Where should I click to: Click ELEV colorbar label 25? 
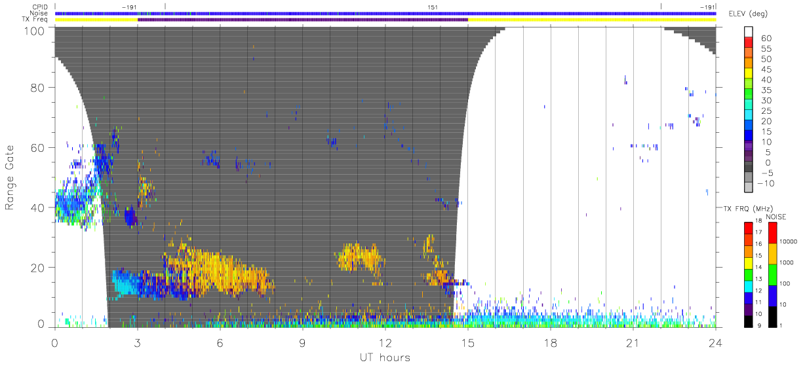766,111
